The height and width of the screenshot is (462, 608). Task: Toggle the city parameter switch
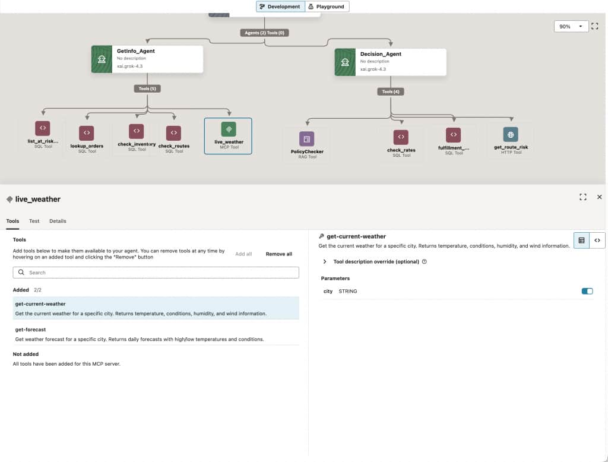[x=587, y=292]
